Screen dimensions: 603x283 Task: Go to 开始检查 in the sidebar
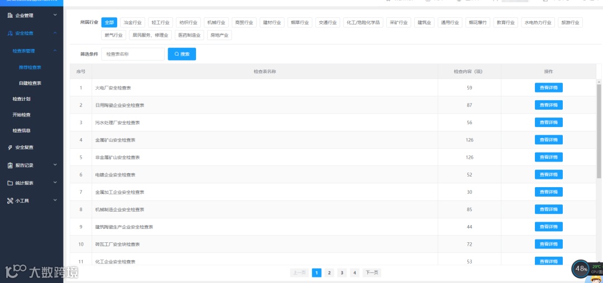22,115
